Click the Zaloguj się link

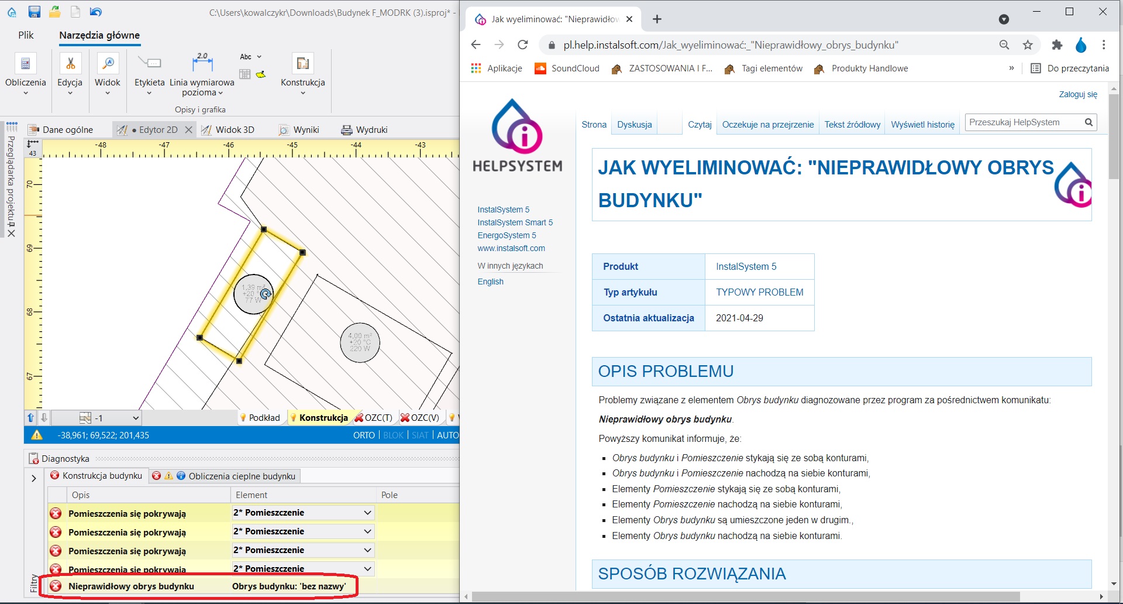1077,94
